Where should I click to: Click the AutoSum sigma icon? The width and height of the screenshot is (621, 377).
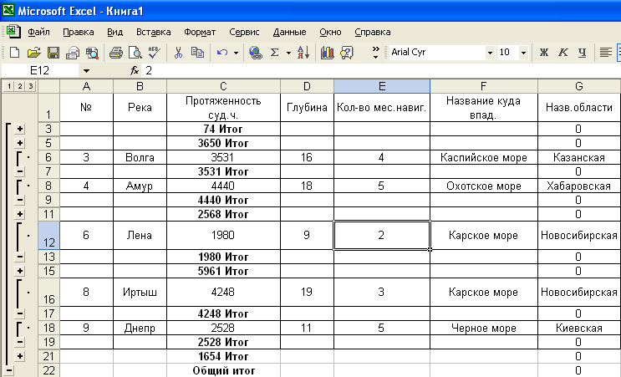(274, 53)
